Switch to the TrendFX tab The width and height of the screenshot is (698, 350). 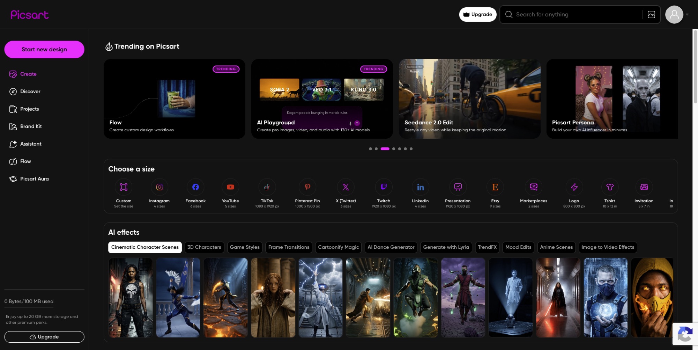point(487,247)
